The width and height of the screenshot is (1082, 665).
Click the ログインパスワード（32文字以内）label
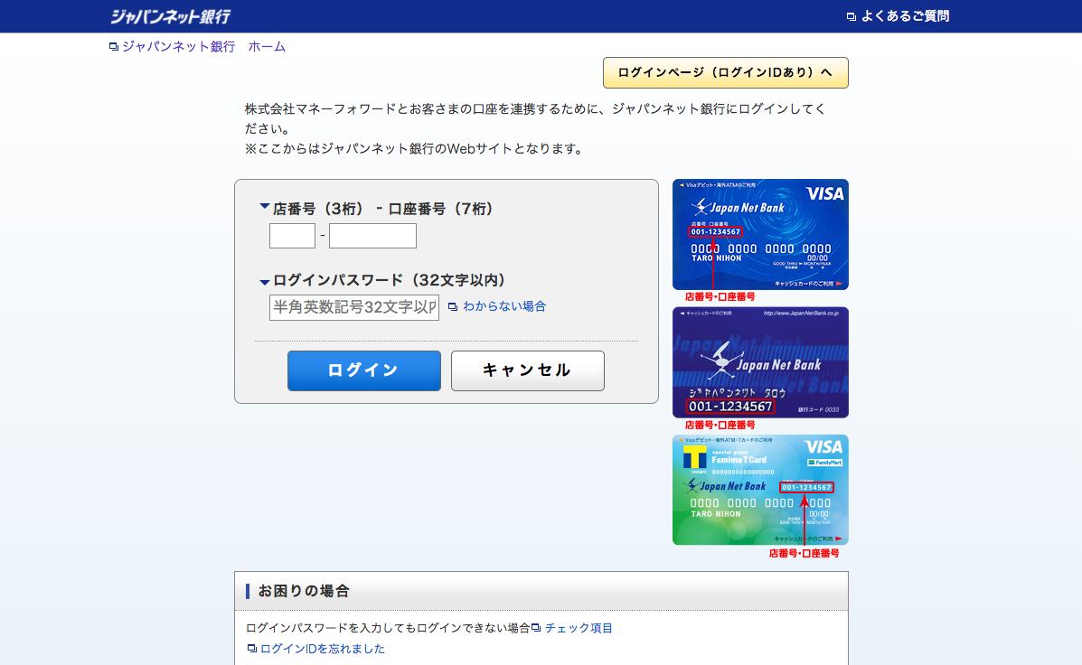click(390, 280)
